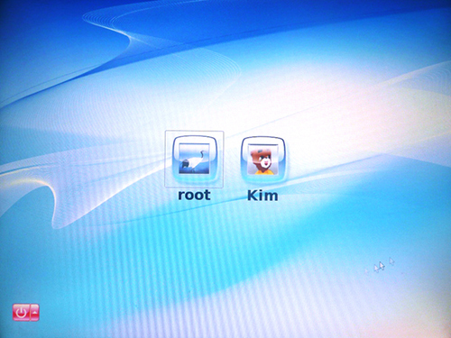Select the Kim user bear avatar
The image size is (451, 338).
[262, 160]
